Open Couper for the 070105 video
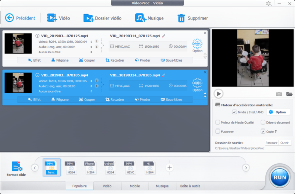This screenshot has width=295, height=194. coord(87,100)
